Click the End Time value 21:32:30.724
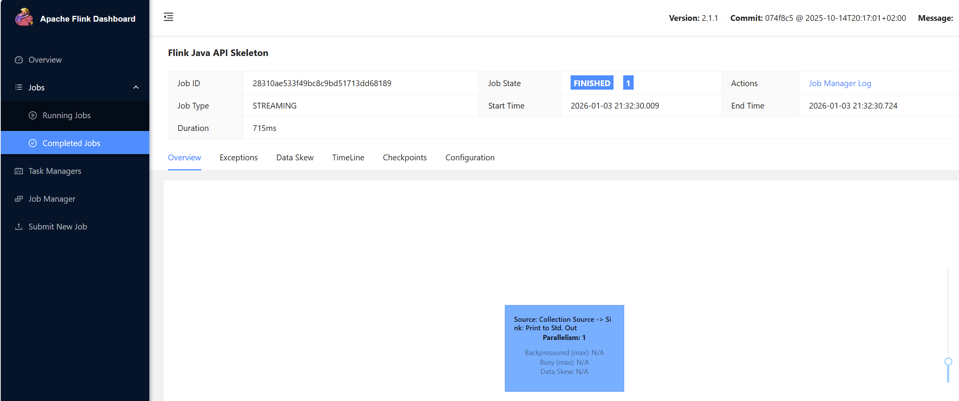The width and height of the screenshot is (959, 401). (853, 106)
